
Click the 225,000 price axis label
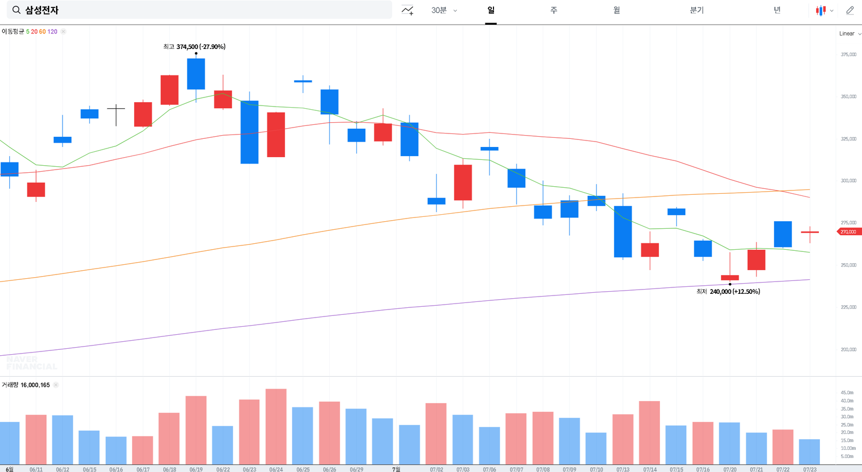pyautogui.click(x=849, y=307)
